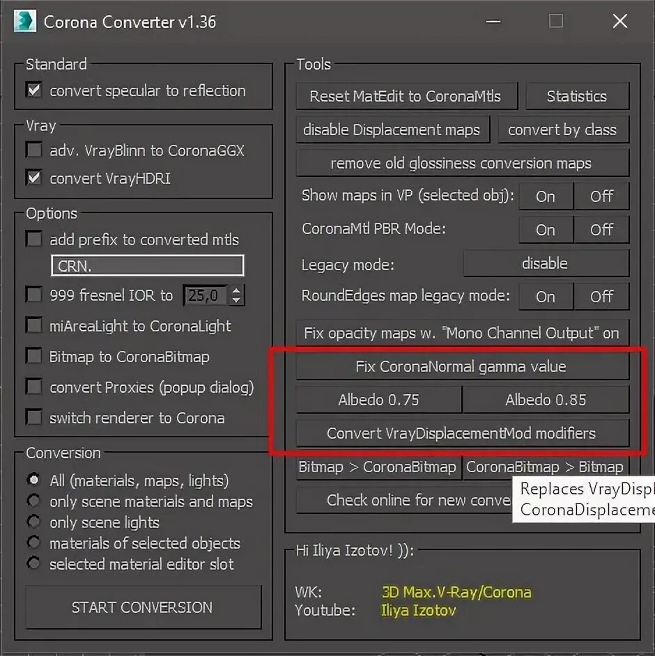Enable miAreaLight to CoronaLight
The width and height of the screenshot is (655, 656).
point(34,325)
